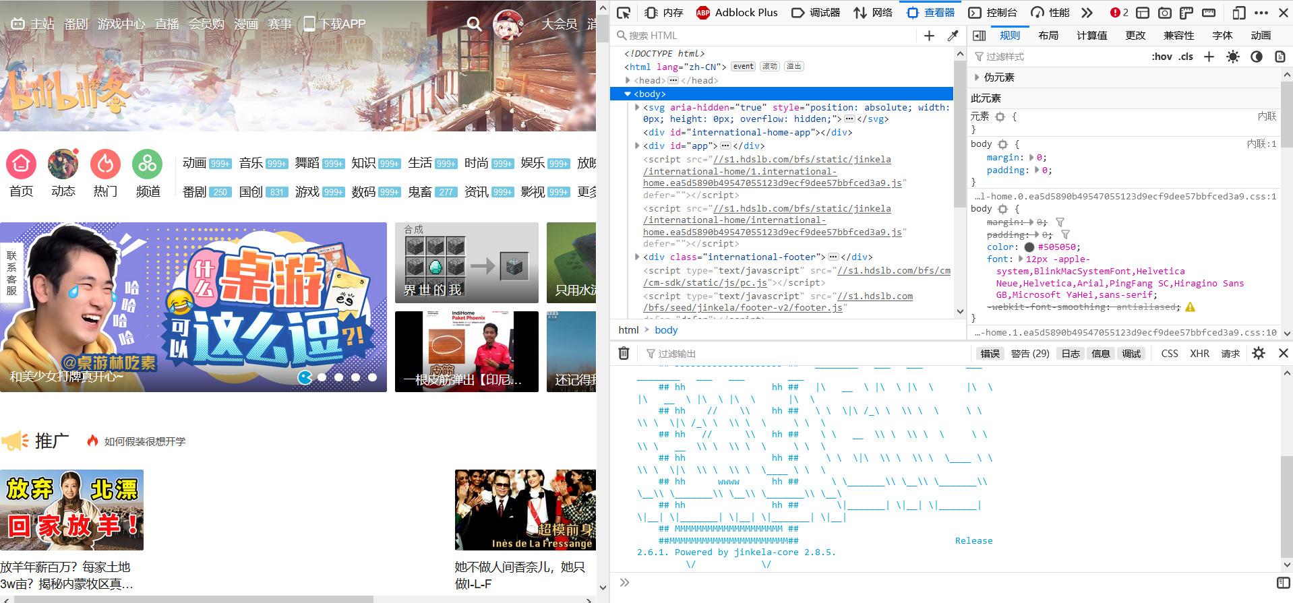This screenshot has height=603, width=1293.
Task: Toggle the 错误 errors filter
Action: coord(990,353)
